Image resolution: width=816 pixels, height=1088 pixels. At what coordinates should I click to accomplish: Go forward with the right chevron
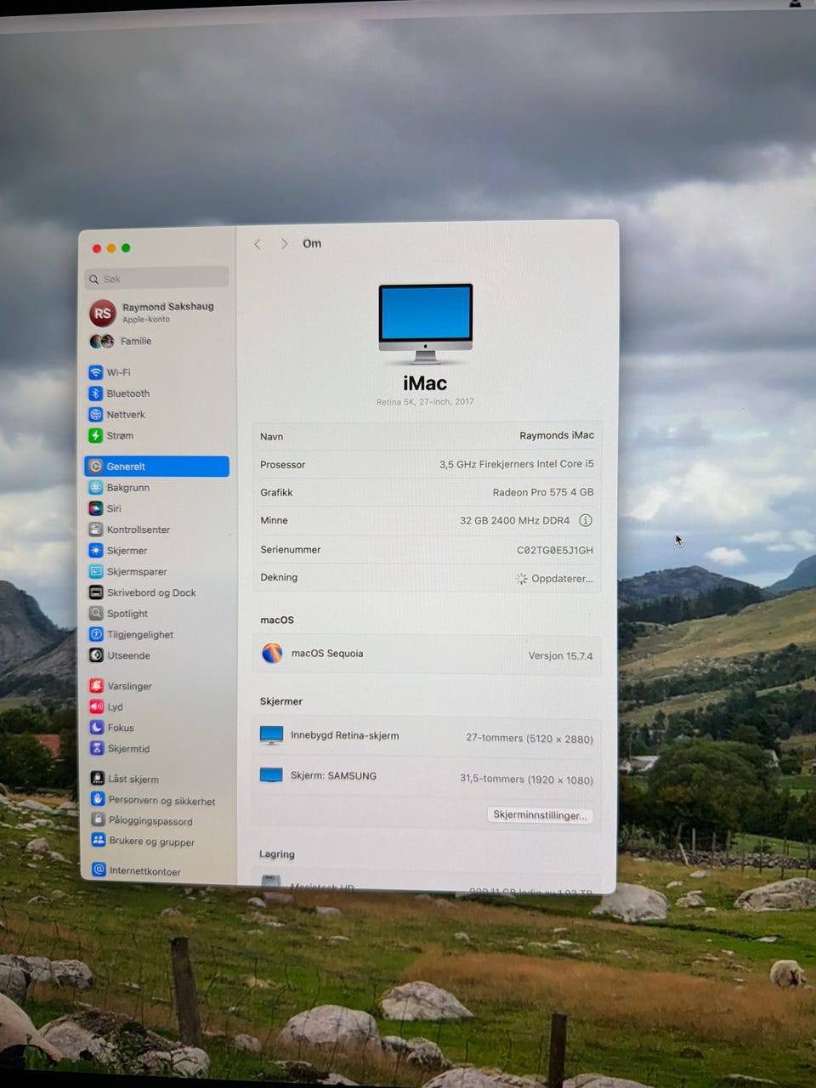(x=284, y=244)
